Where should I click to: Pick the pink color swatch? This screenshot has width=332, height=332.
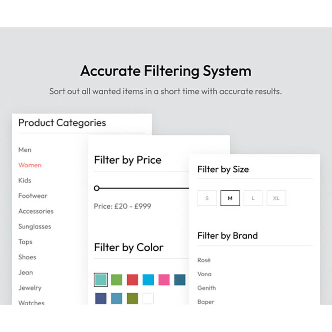(x=164, y=280)
